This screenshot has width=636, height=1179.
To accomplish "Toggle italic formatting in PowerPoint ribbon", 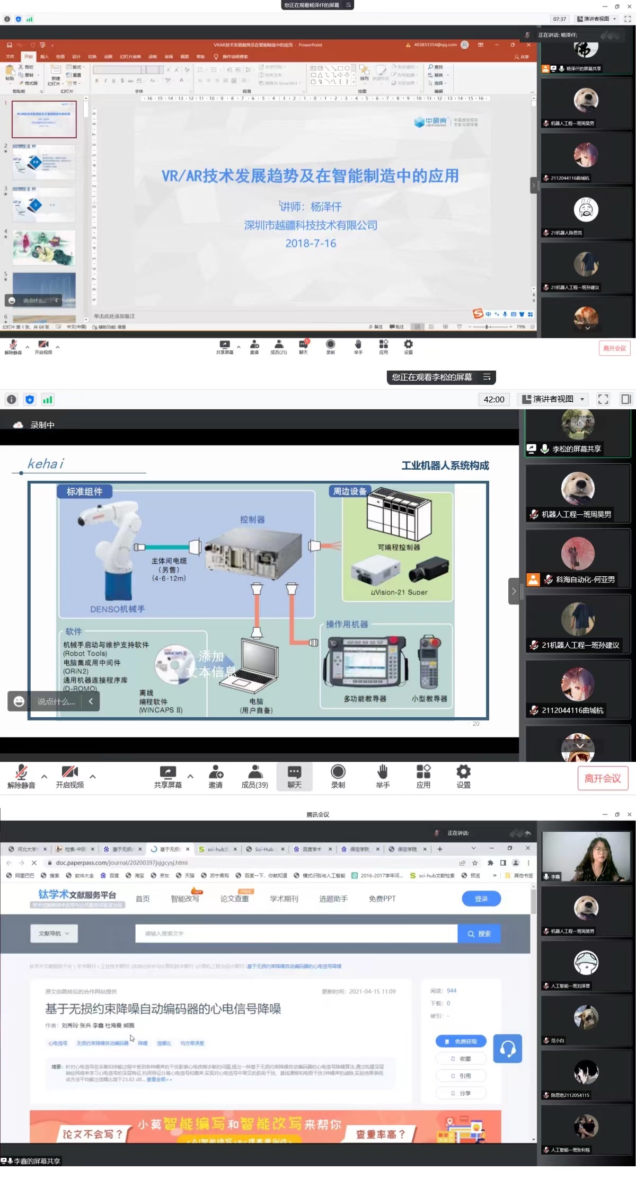I will click(105, 81).
